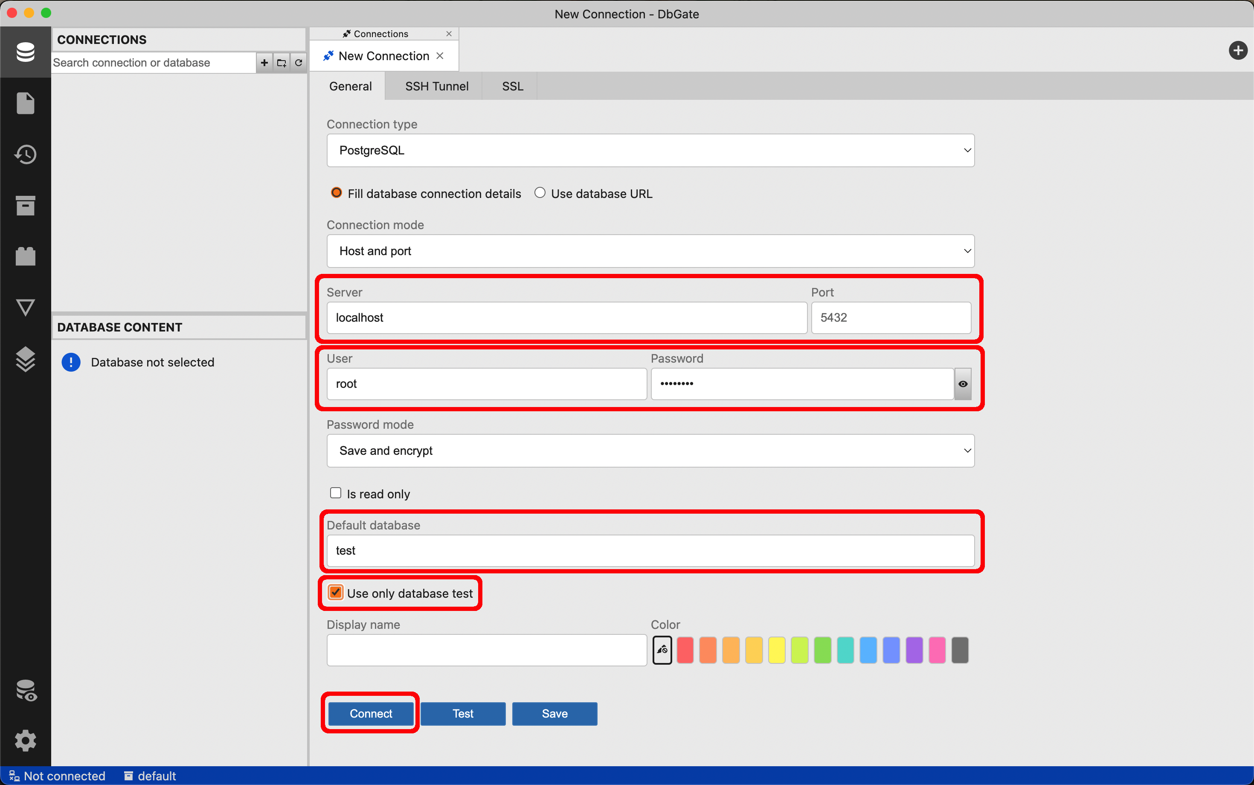The image size is (1254, 785).
Task: Click the Test button
Action: [x=462, y=714]
